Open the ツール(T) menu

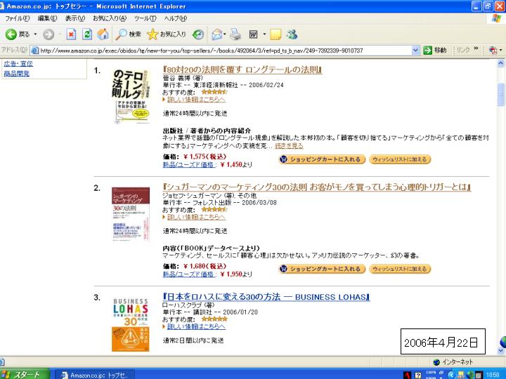click(x=145, y=18)
